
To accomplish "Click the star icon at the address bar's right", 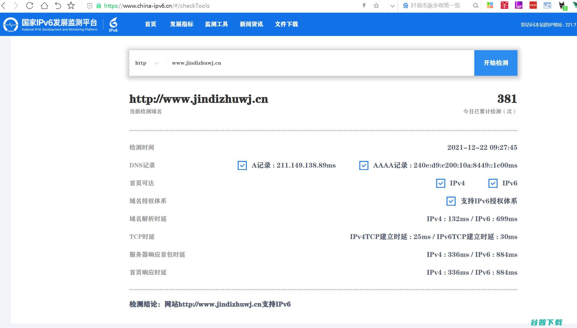I will (376, 5).
